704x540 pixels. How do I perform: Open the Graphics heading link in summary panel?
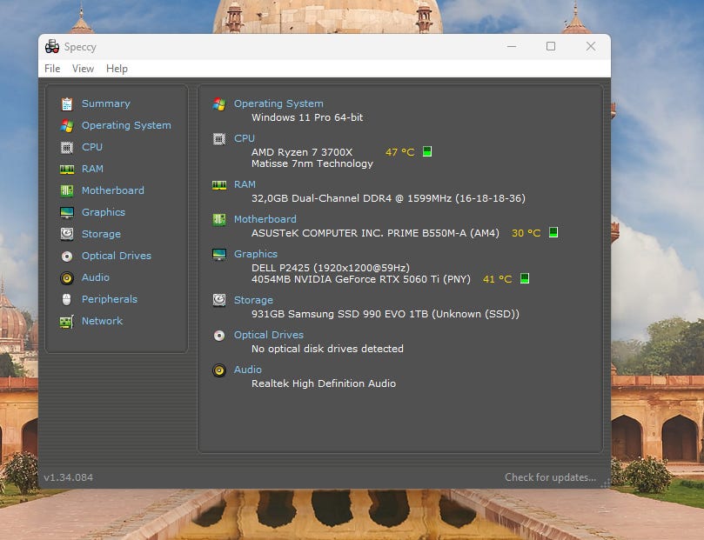256,254
